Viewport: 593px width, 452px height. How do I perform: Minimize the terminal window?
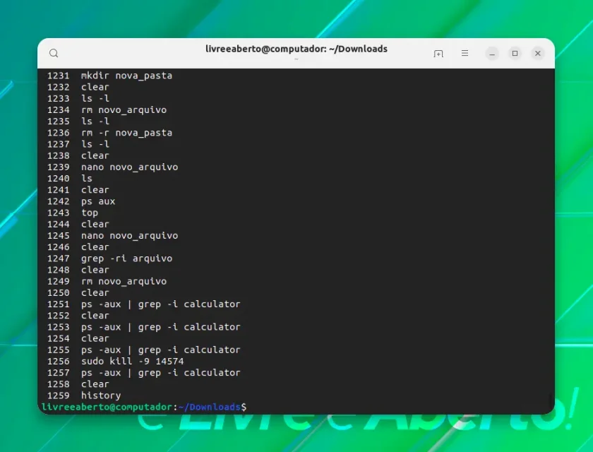pyautogui.click(x=492, y=54)
